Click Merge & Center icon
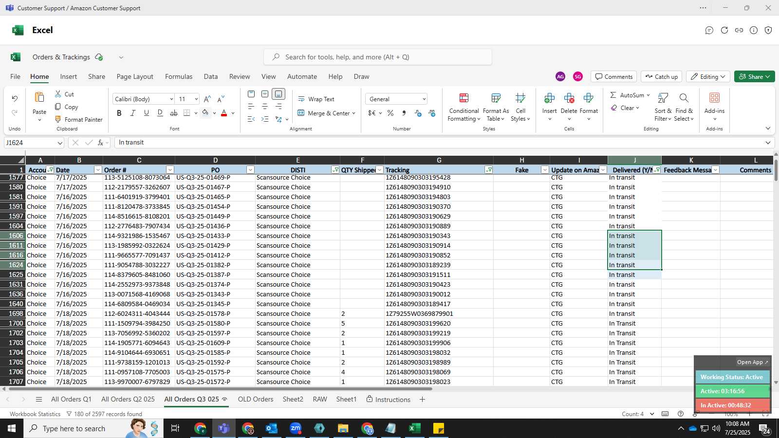 coord(301,113)
